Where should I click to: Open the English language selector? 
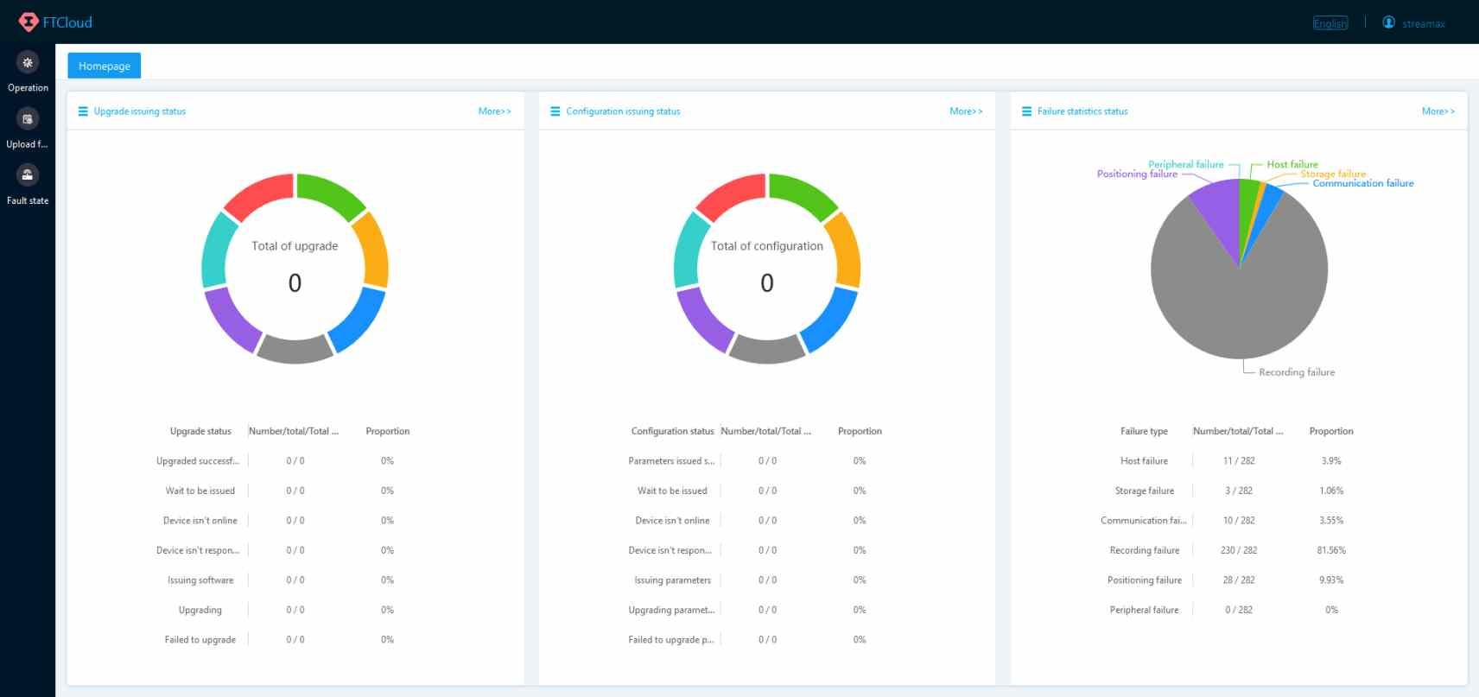[x=1330, y=23]
